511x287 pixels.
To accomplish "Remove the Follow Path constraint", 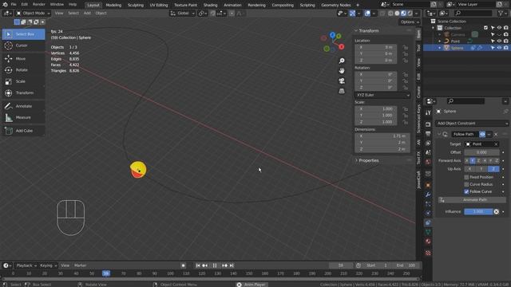I will click(496, 135).
